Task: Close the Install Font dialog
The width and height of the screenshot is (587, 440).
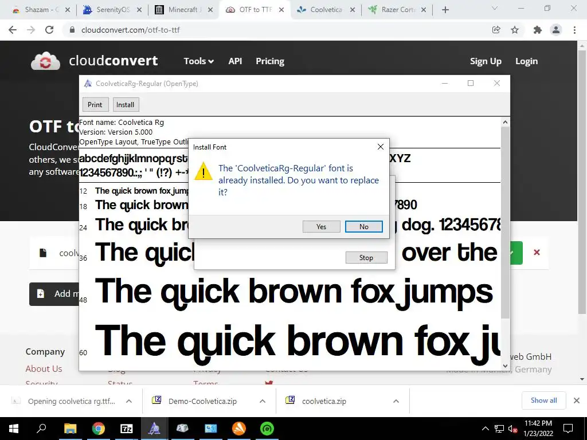Action: (x=381, y=147)
